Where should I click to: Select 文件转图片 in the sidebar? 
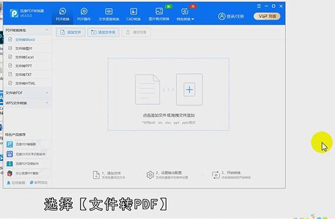[27, 48]
